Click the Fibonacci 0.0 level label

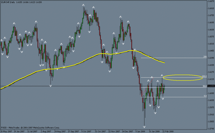coord(205,96)
